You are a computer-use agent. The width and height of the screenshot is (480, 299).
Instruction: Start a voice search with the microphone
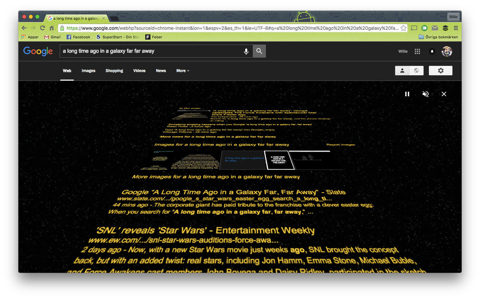246,51
